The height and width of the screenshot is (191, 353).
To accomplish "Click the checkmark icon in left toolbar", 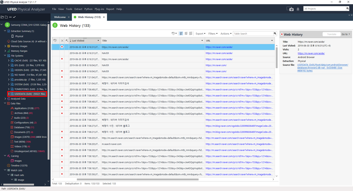I will [x=14, y=17].
